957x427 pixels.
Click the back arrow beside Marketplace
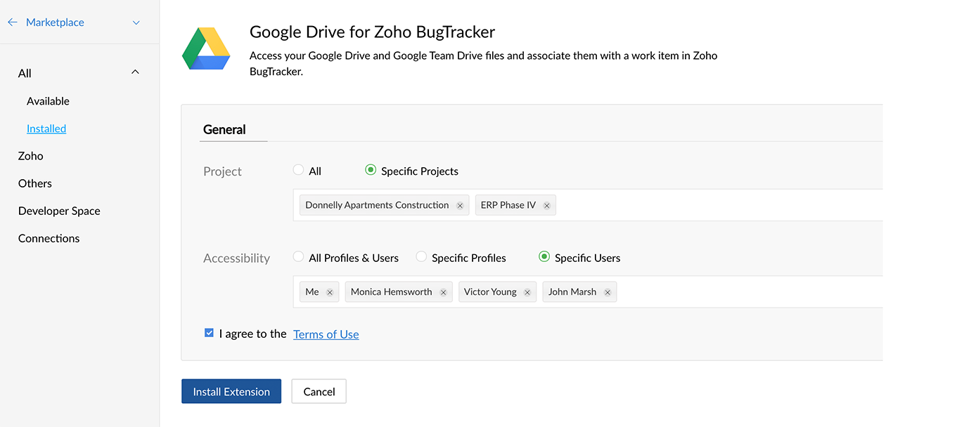tap(12, 22)
